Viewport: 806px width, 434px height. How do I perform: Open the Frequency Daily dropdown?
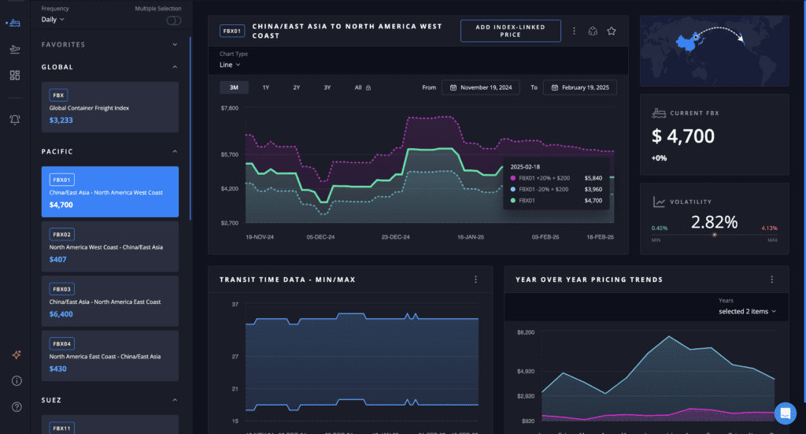pos(53,19)
